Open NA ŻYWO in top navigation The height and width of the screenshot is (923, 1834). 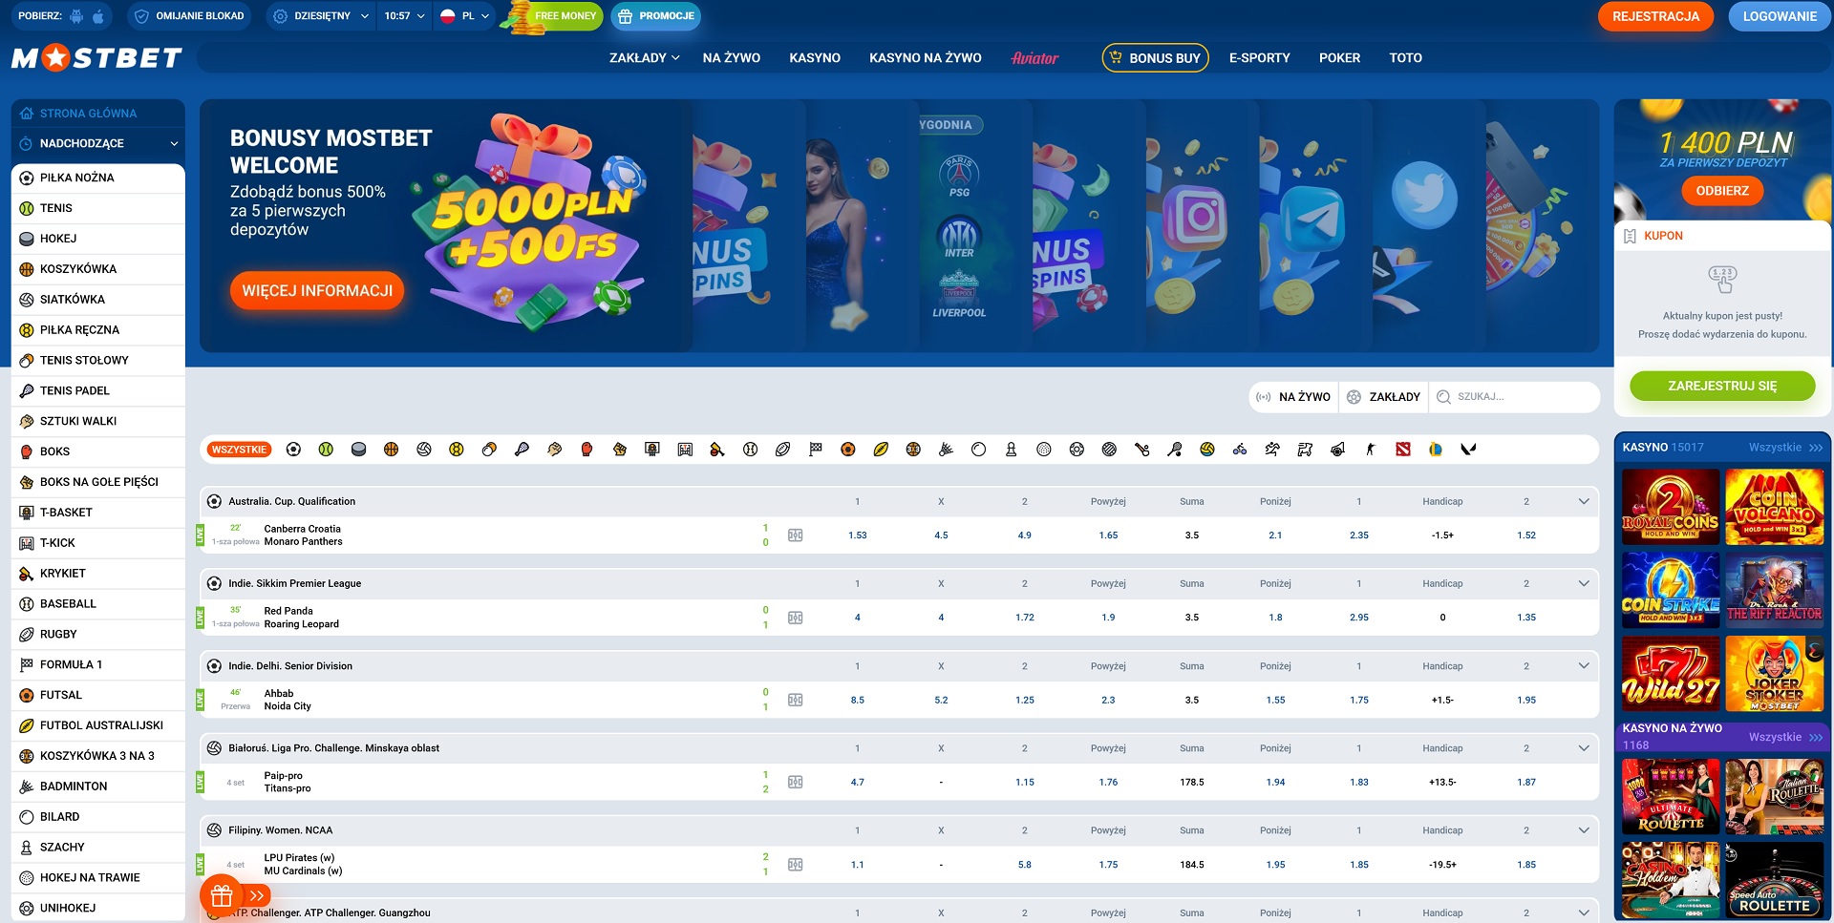point(732,58)
